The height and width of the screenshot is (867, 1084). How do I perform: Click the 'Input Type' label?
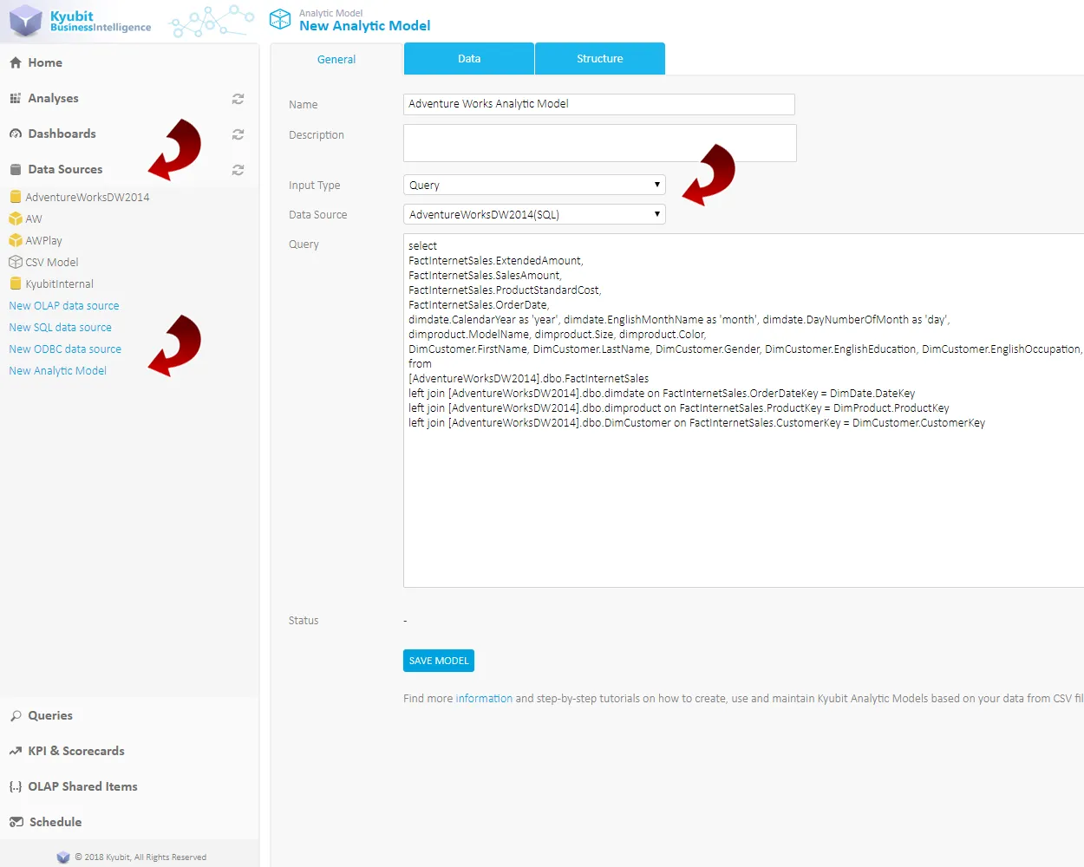coord(314,185)
